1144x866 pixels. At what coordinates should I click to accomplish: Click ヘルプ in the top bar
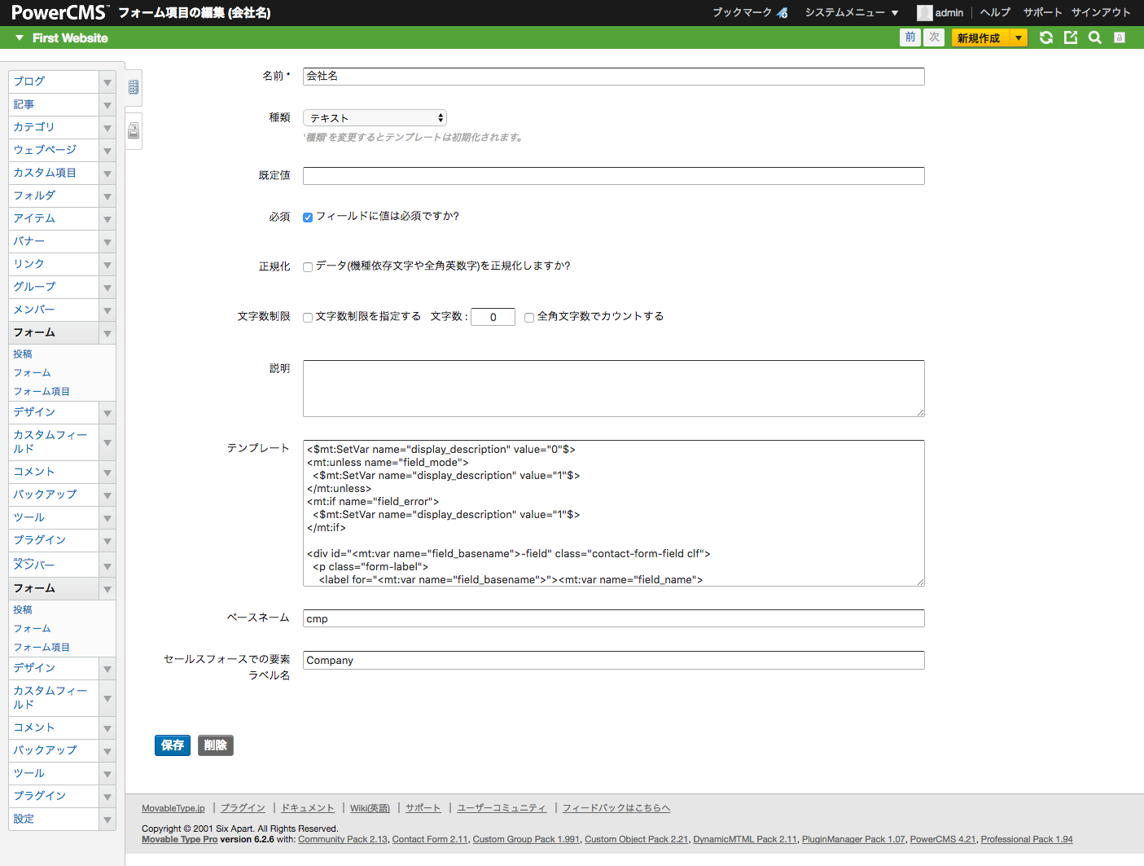coord(995,12)
